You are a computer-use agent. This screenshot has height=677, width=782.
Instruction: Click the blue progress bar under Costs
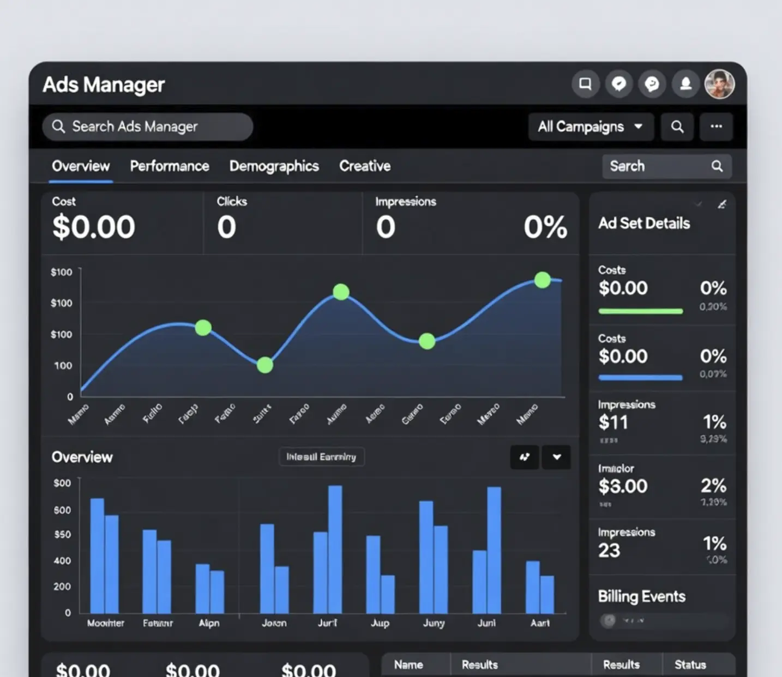click(x=640, y=377)
